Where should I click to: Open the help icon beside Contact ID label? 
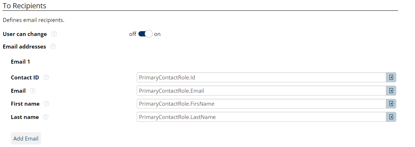tap(46, 77)
